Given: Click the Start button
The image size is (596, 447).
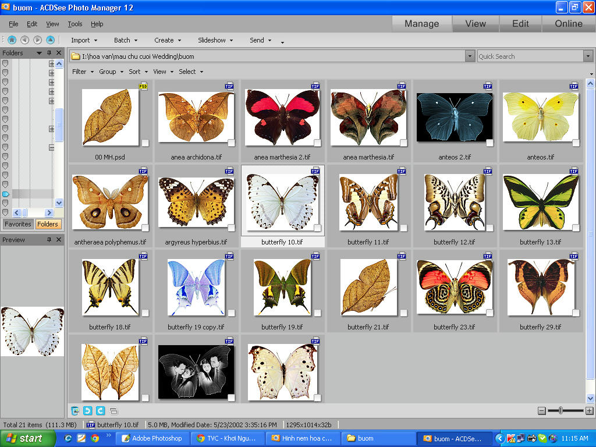Looking at the screenshot, I should pos(28,438).
